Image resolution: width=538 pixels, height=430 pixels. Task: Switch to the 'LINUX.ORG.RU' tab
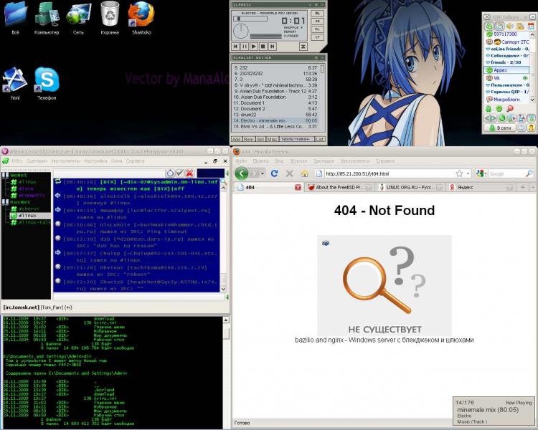[409, 187]
